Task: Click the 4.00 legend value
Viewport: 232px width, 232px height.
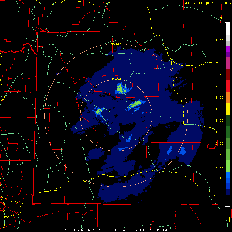Action: coord(219,40)
